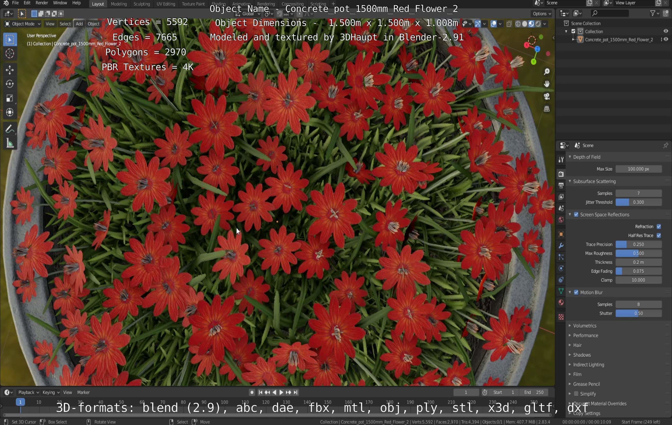Open the viewport Select menu
The height and width of the screenshot is (425, 672).
[x=65, y=24]
